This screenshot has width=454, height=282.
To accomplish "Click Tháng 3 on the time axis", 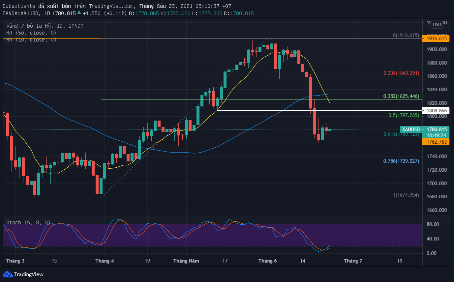I will (15, 261).
